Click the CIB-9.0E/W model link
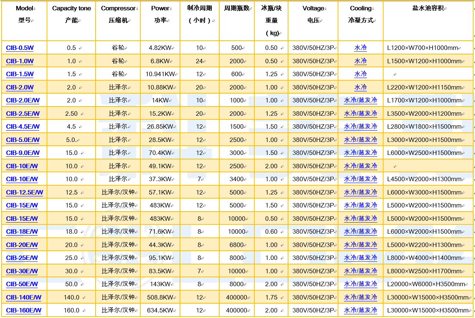This screenshot has width=475, height=318. pyautogui.click(x=23, y=153)
